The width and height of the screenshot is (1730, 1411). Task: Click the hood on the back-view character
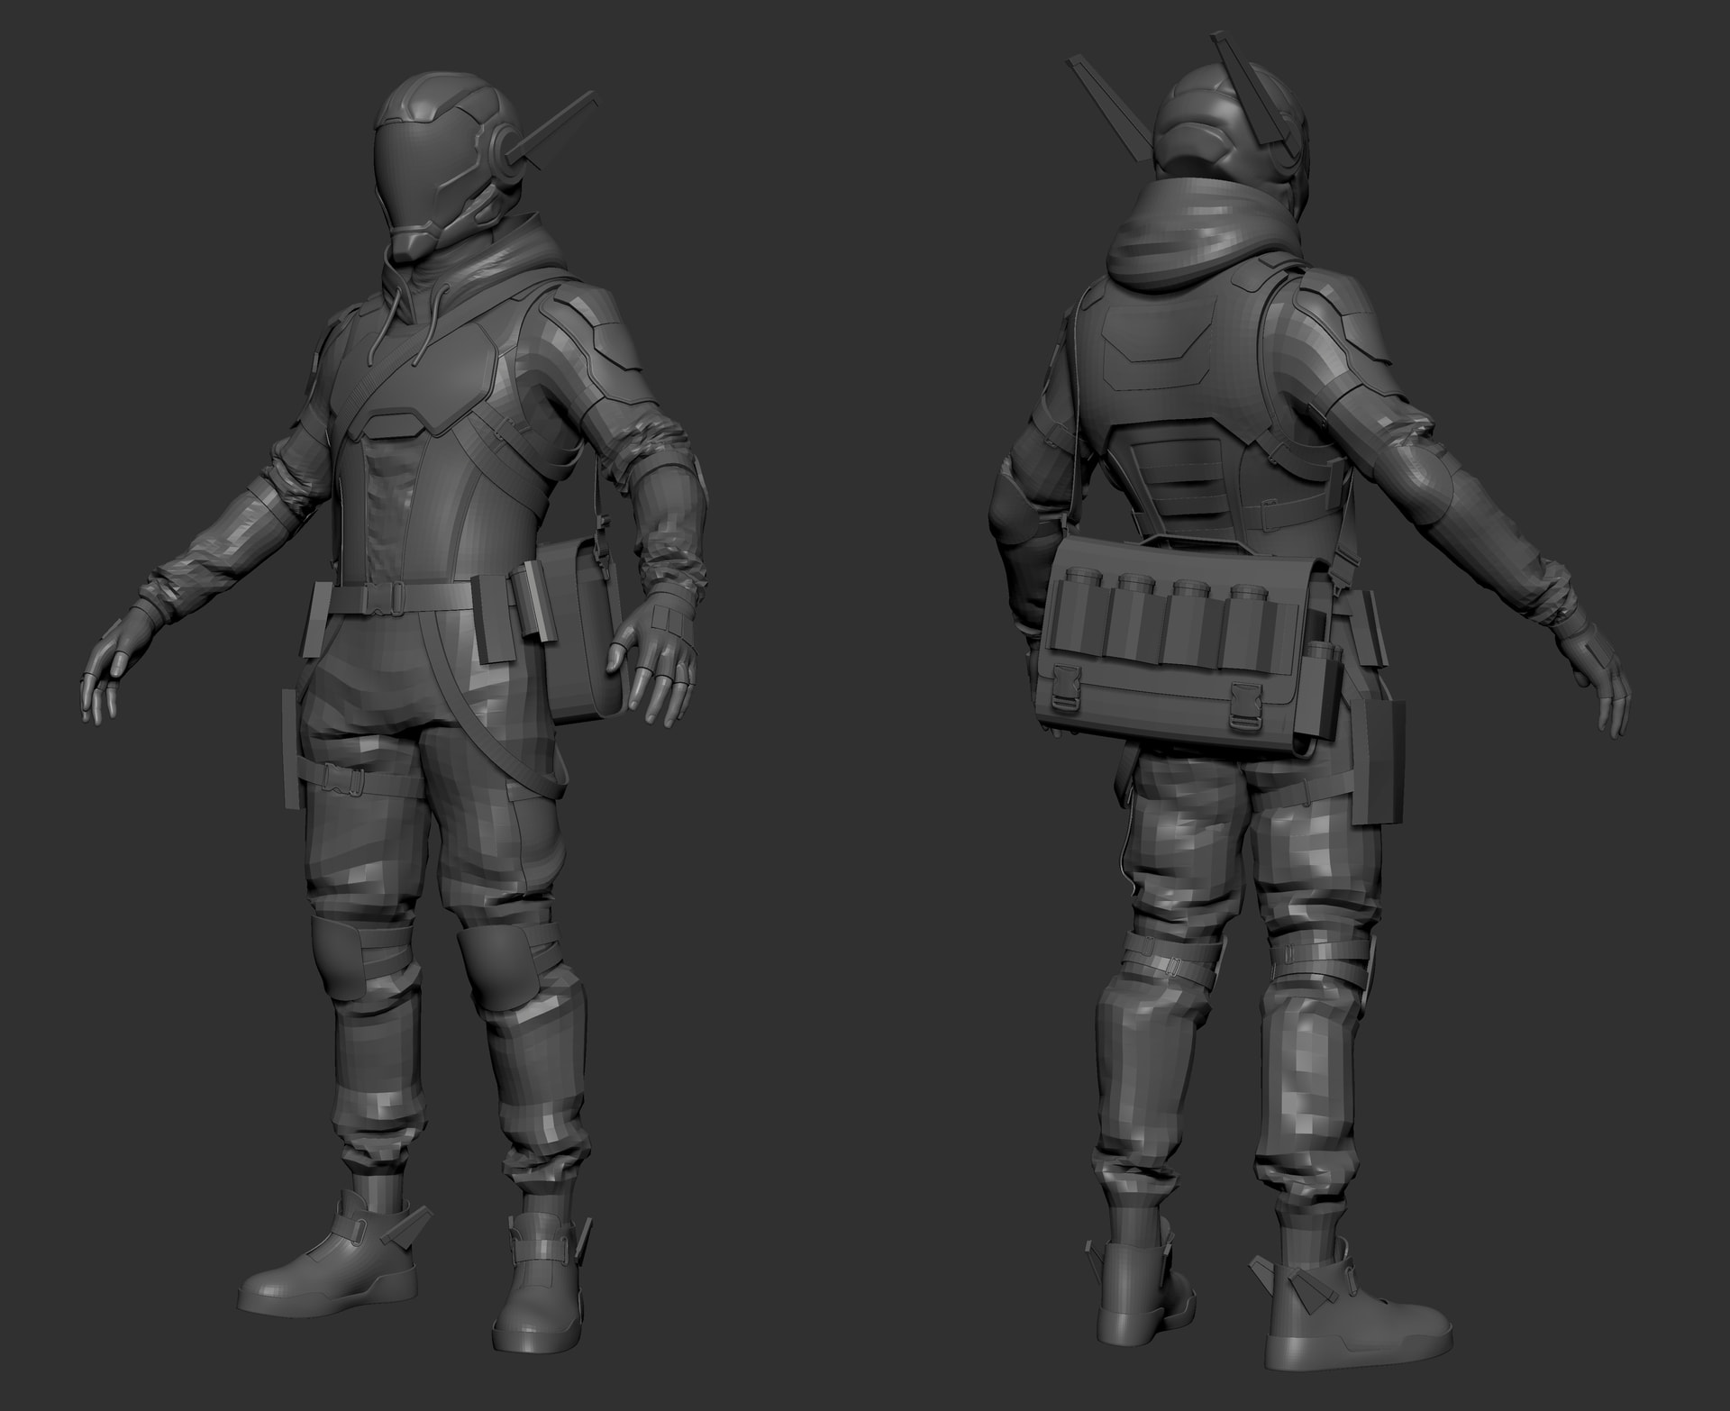(1198, 230)
